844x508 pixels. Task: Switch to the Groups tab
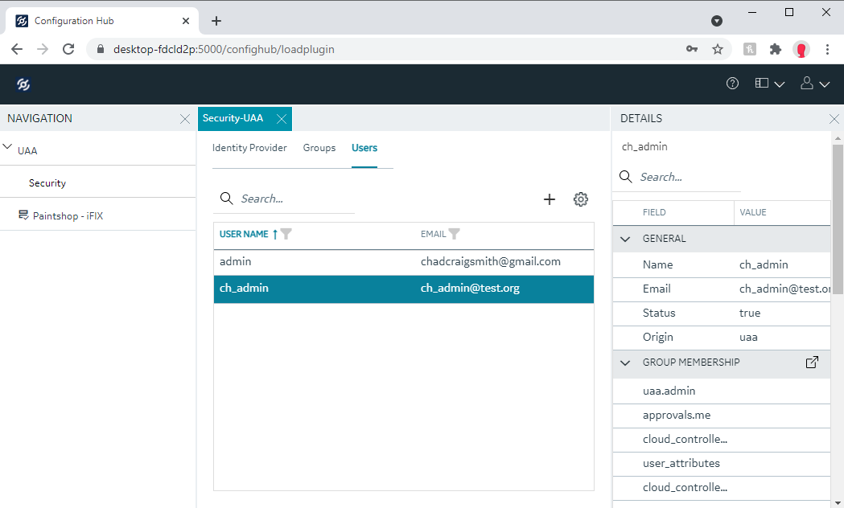(x=319, y=148)
